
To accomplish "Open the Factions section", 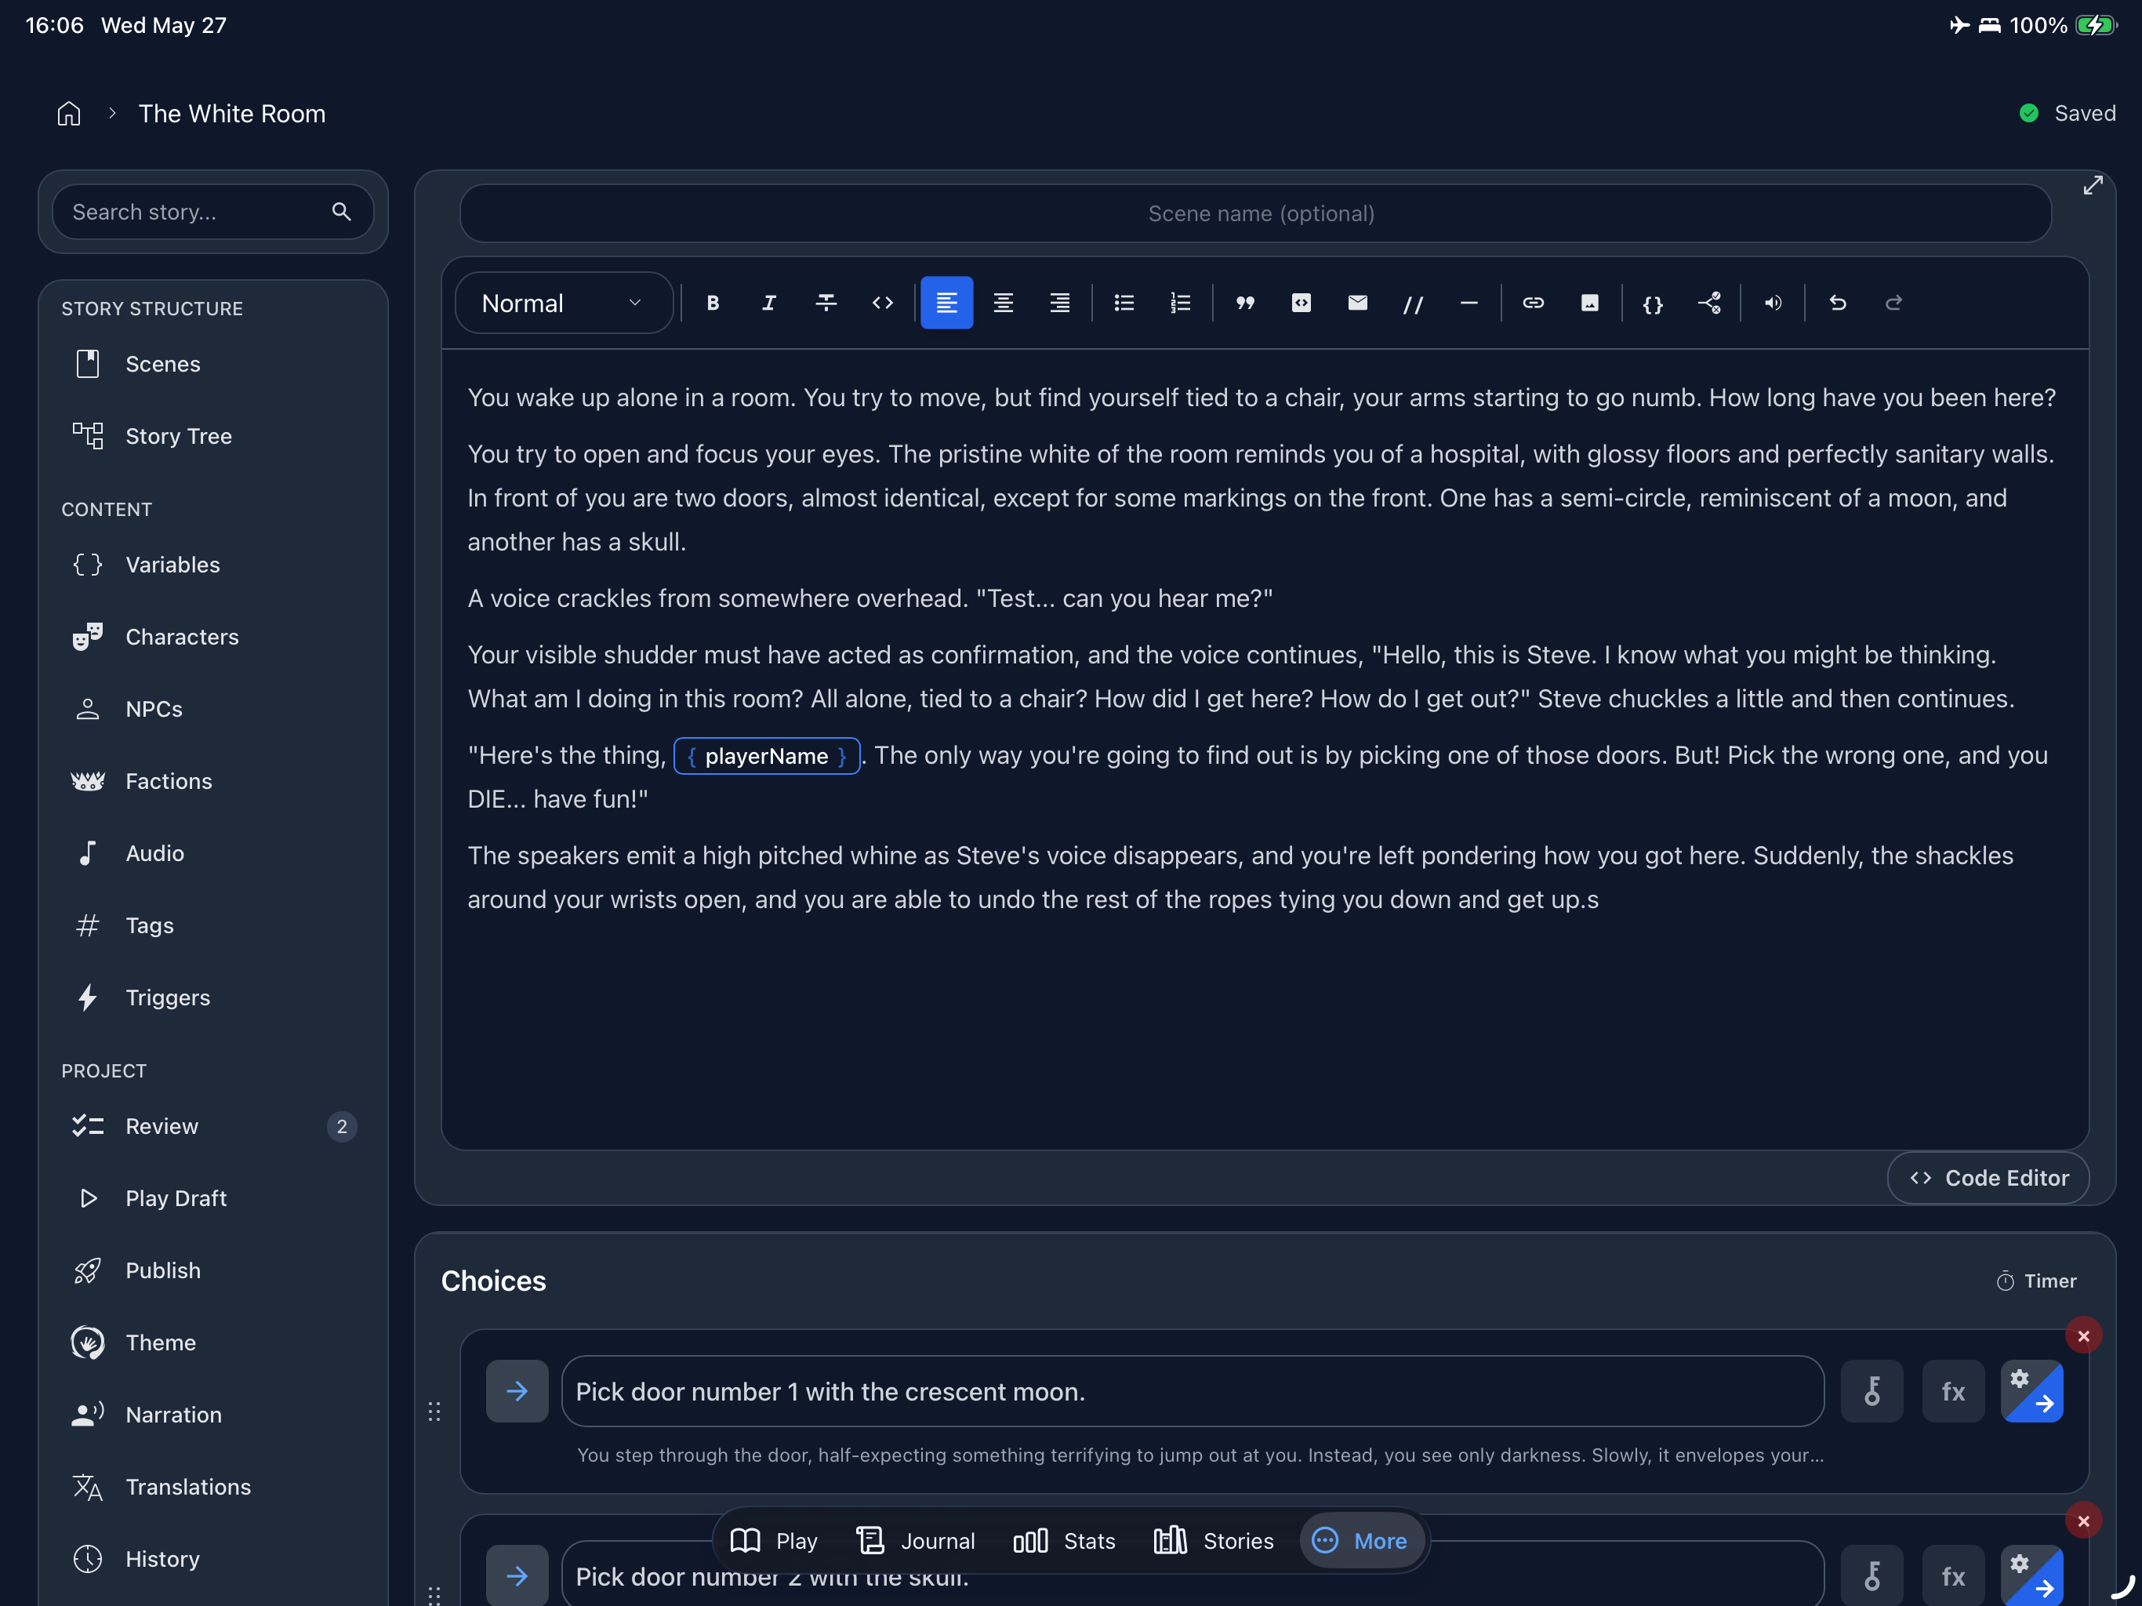I will click(213, 781).
